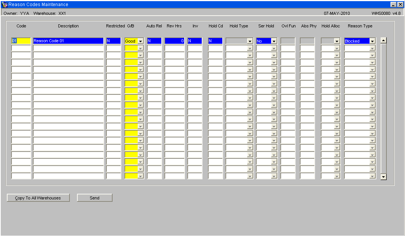Select the Code field containing 01
This screenshot has width=405, height=236.
point(21,41)
